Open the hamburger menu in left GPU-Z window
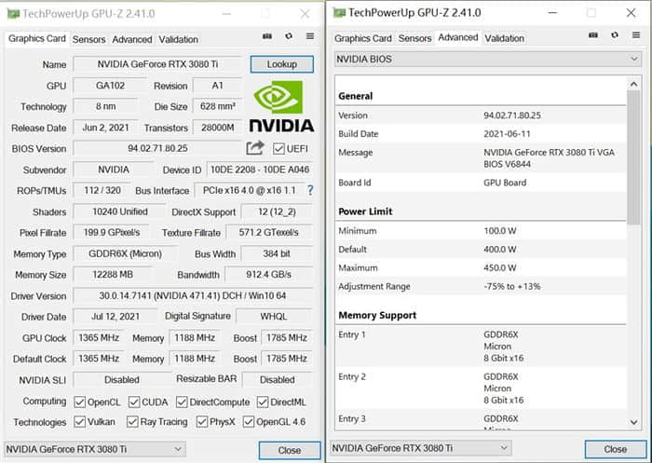This screenshot has width=652, height=463. [x=310, y=36]
